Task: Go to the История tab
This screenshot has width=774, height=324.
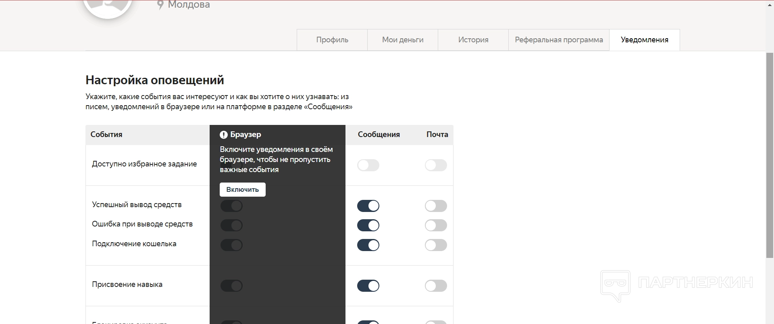Action: tap(473, 40)
